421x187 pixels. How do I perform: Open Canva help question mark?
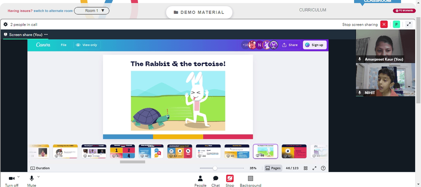(323, 168)
